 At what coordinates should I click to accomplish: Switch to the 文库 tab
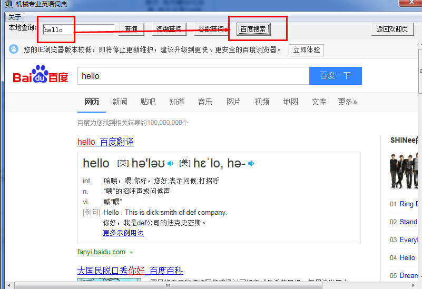pos(319,102)
